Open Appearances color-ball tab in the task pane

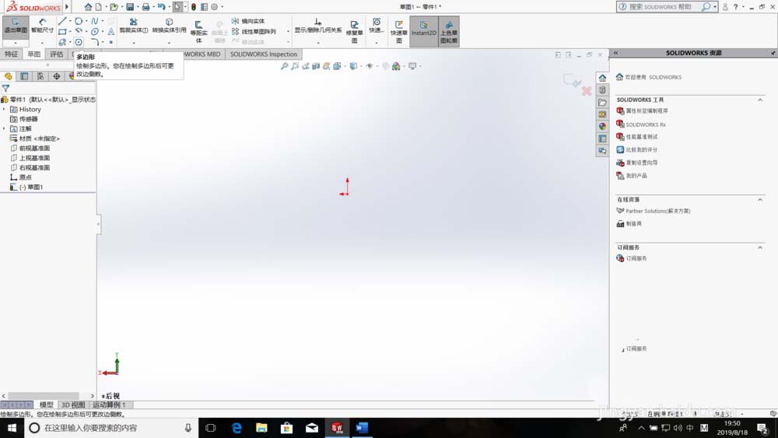602,126
